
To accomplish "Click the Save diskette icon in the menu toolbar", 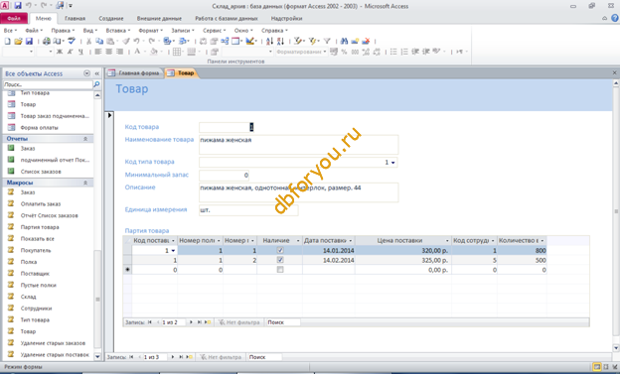I will (x=29, y=41).
